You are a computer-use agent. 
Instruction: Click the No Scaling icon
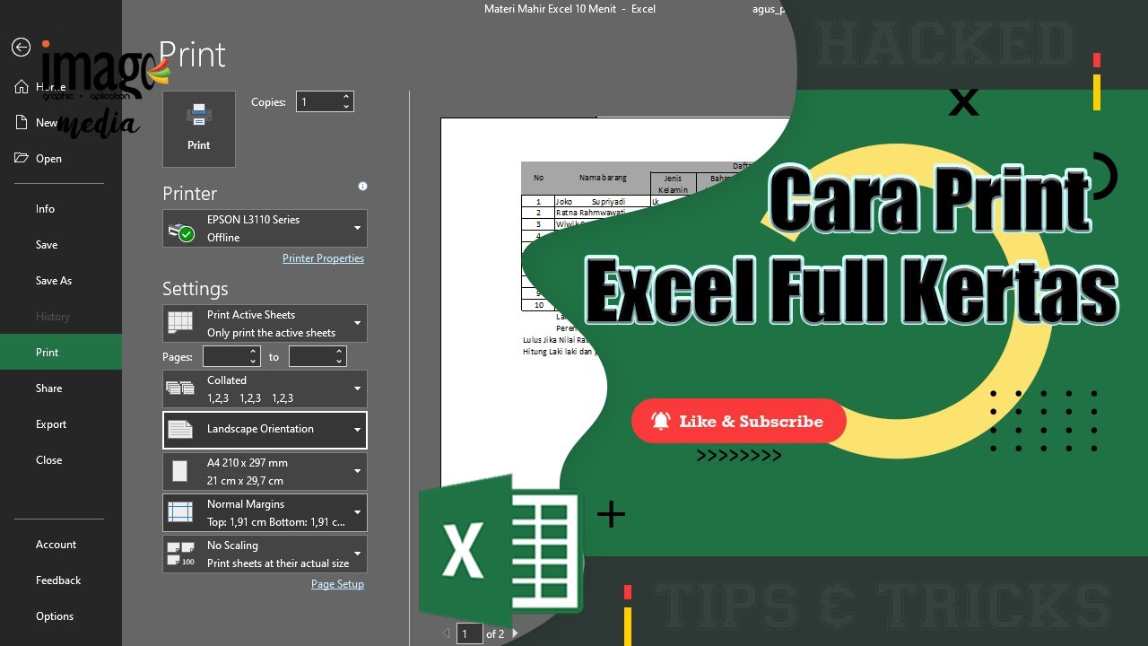pos(180,554)
